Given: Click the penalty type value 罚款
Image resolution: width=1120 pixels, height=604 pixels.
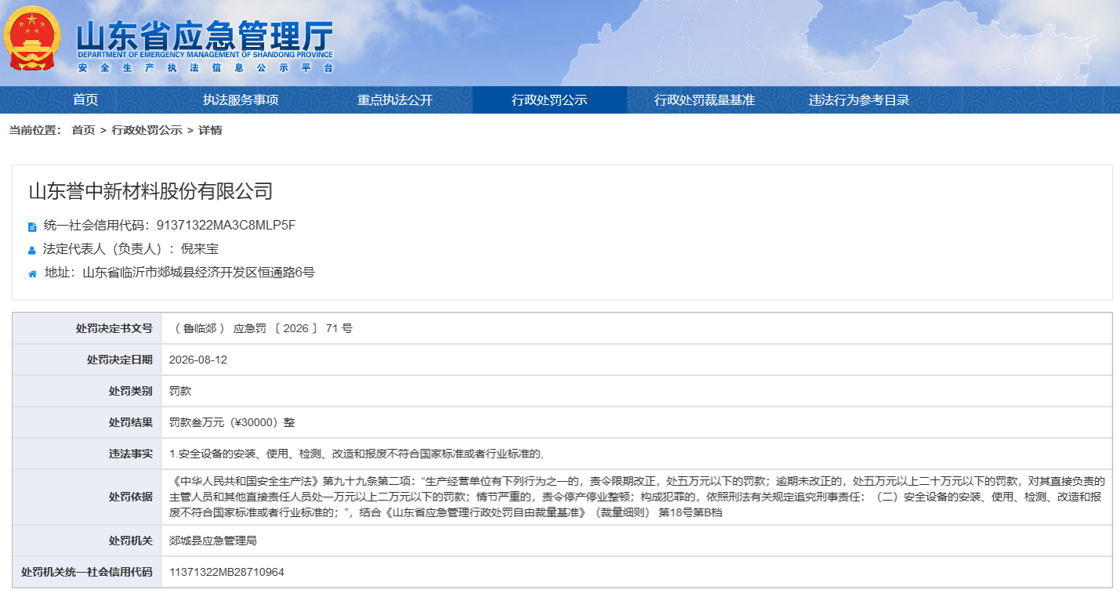Looking at the screenshot, I should (x=180, y=391).
